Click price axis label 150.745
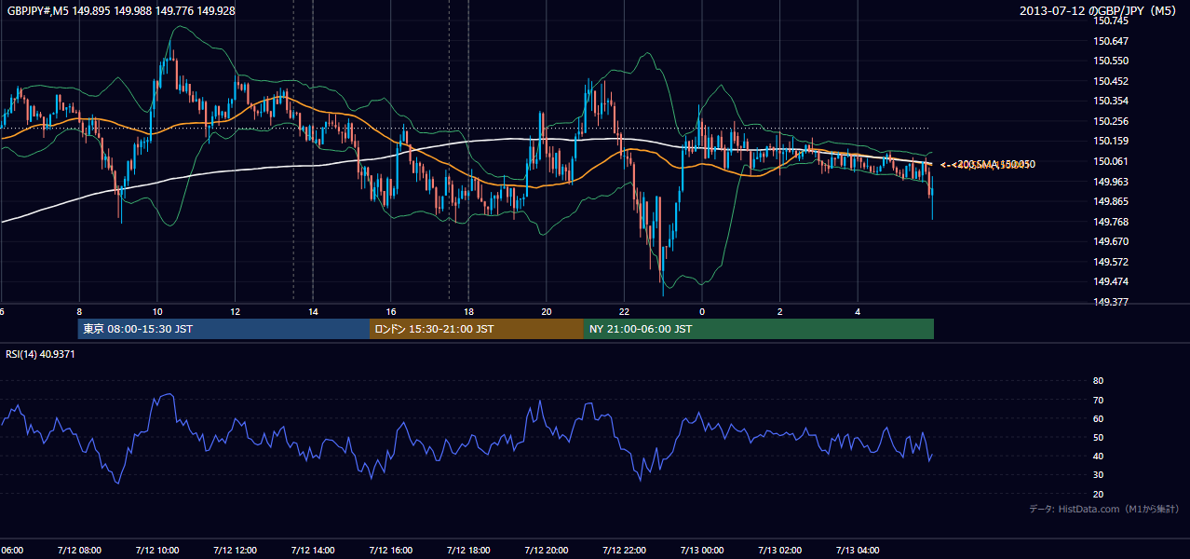 (1112, 20)
